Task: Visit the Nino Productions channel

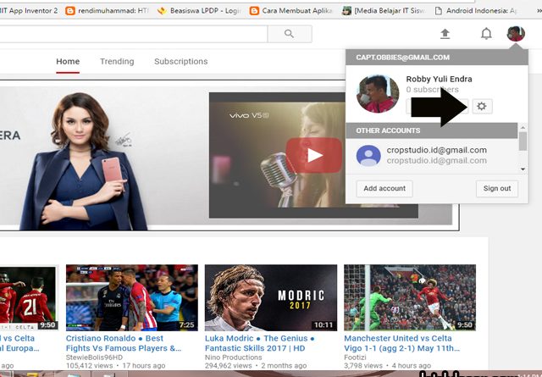Action: 234,358
